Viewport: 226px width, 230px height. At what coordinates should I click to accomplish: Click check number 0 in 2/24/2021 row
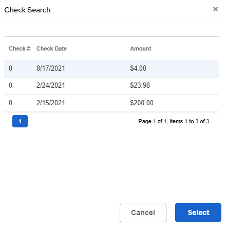10,85
